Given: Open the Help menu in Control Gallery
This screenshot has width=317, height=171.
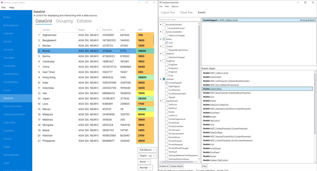Looking at the screenshot, I should (x=12, y=7).
